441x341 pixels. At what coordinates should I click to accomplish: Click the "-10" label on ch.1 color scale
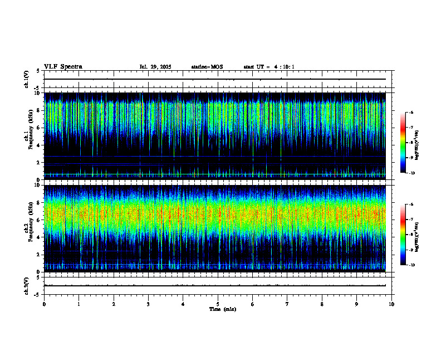[412, 173]
